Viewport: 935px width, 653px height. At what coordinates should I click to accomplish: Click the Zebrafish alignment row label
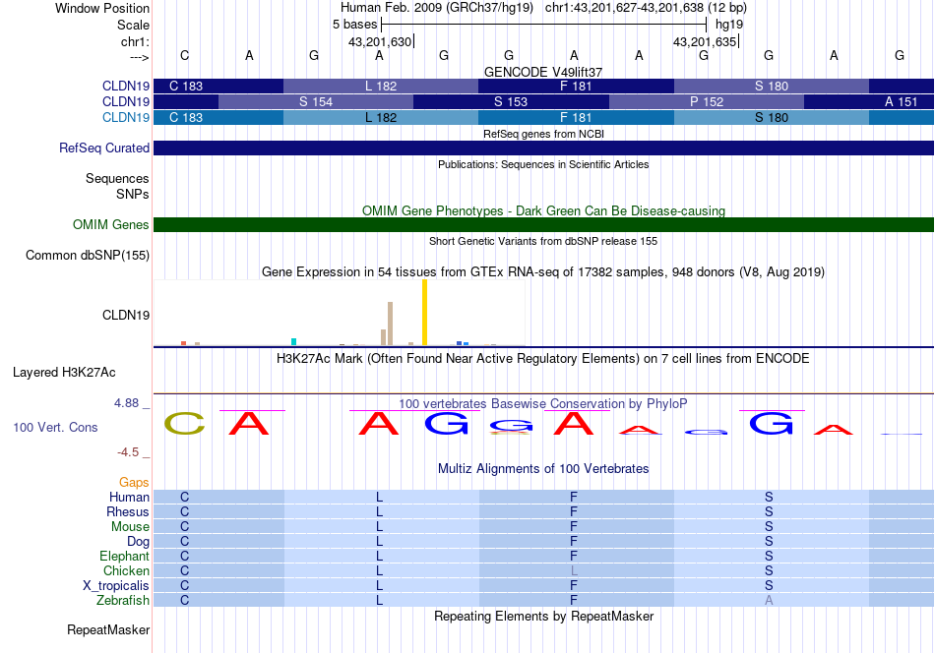pyautogui.click(x=123, y=600)
